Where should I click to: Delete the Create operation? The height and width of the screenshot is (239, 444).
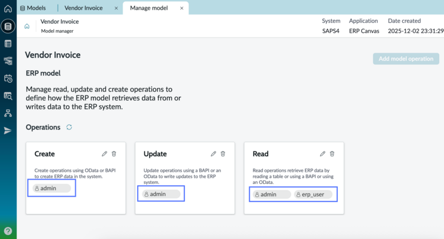[114, 154]
